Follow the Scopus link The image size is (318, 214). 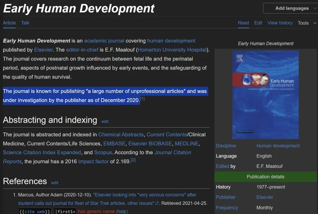click(x=103, y=152)
